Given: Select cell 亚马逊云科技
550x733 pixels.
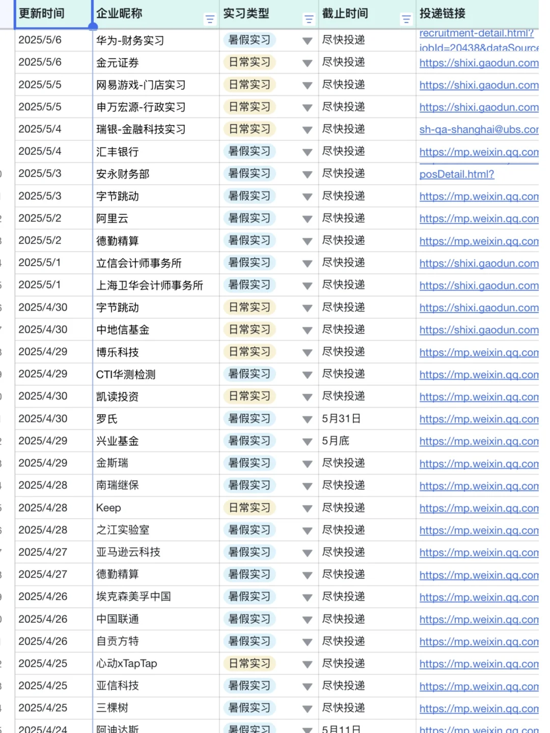Looking at the screenshot, I should click(x=156, y=552).
